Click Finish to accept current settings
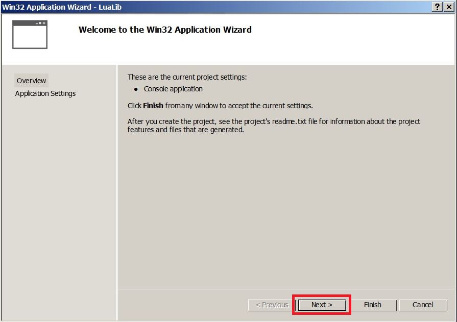This screenshot has height=322, width=457. click(x=372, y=305)
